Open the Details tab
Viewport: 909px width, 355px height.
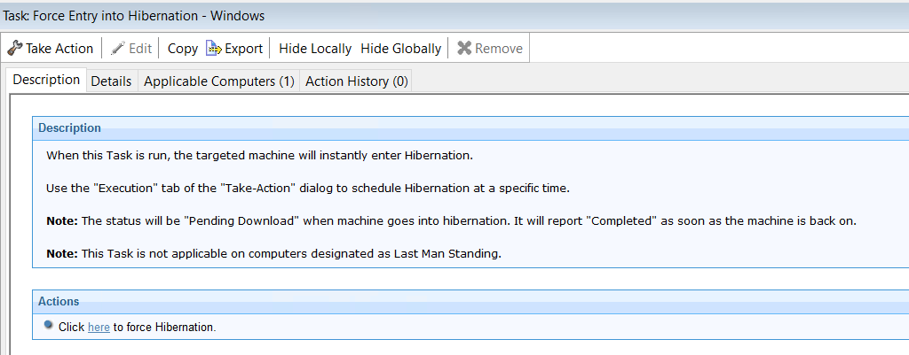(x=111, y=81)
